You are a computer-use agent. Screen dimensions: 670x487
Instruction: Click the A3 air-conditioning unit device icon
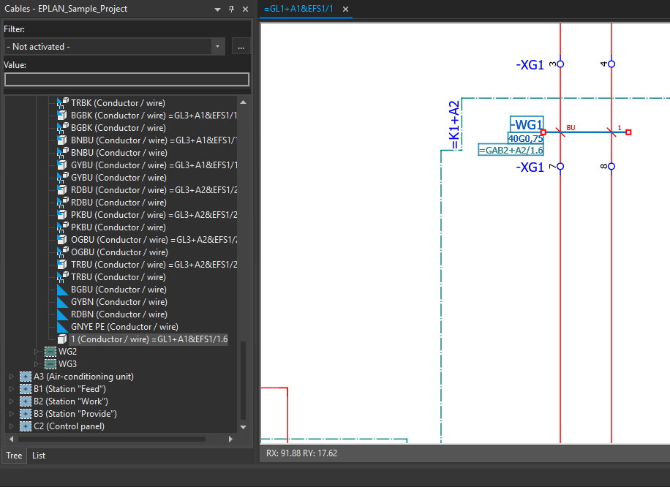[25, 376]
